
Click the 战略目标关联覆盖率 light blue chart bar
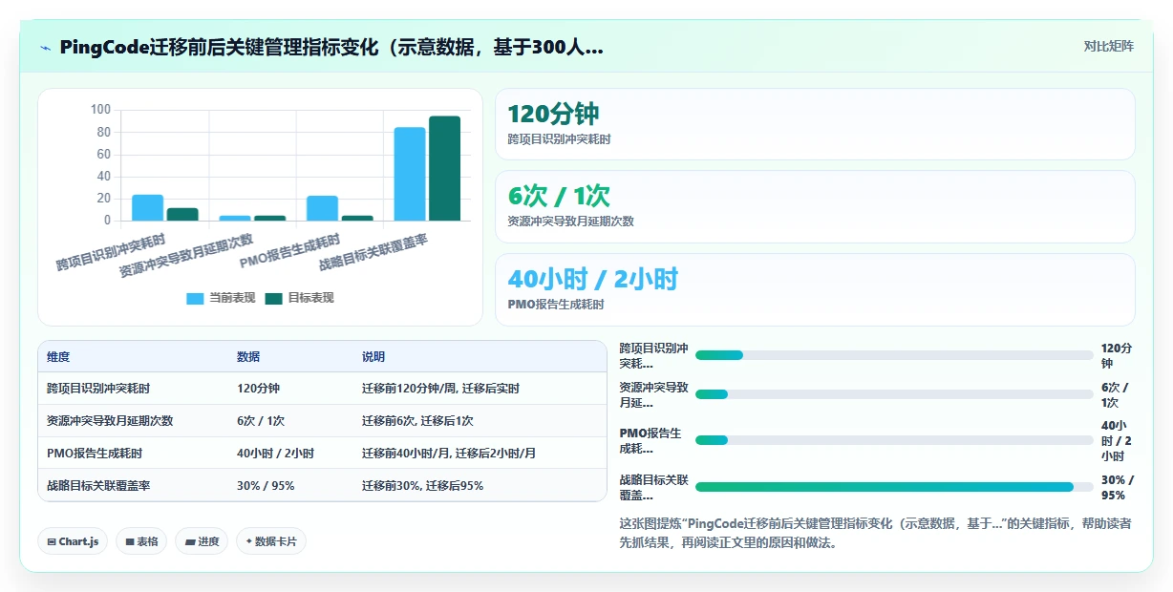410,174
